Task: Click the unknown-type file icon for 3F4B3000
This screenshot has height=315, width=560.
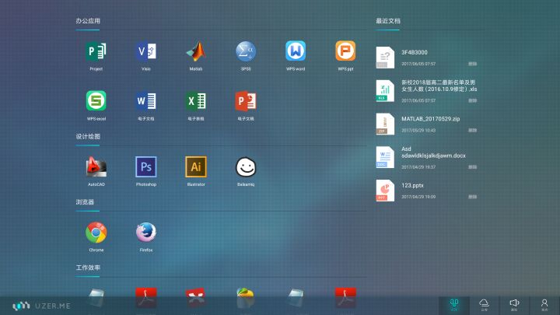Action: pyautogui.click(x=385, y=58)
